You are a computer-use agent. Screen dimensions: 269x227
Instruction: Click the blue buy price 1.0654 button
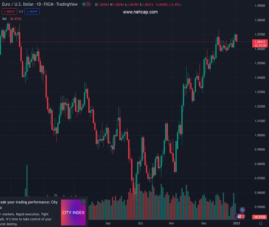pos(32,11)
